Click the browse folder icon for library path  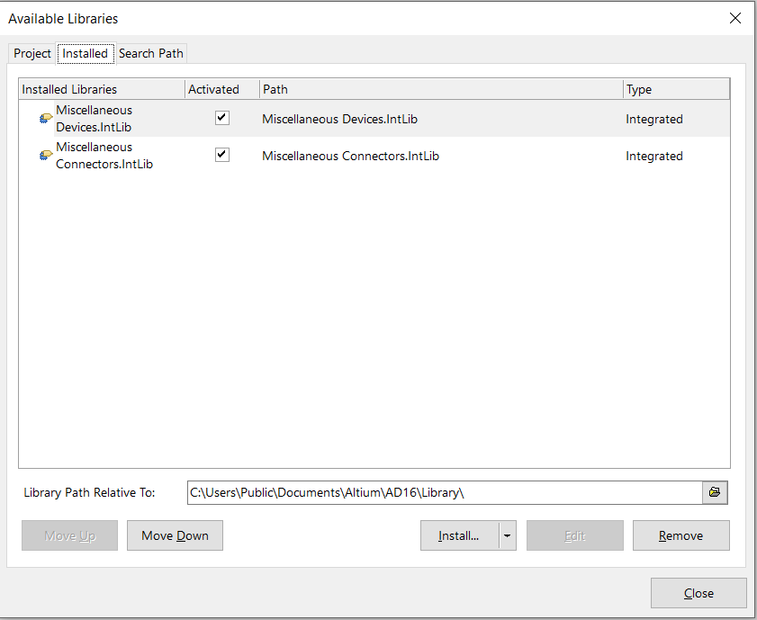[715, 492]
